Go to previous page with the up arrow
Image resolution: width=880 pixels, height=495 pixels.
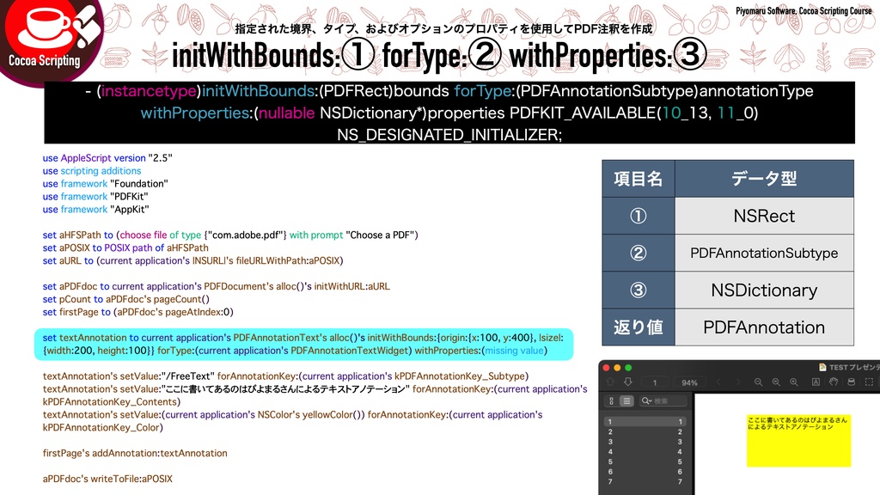click(x=610, y=382)
